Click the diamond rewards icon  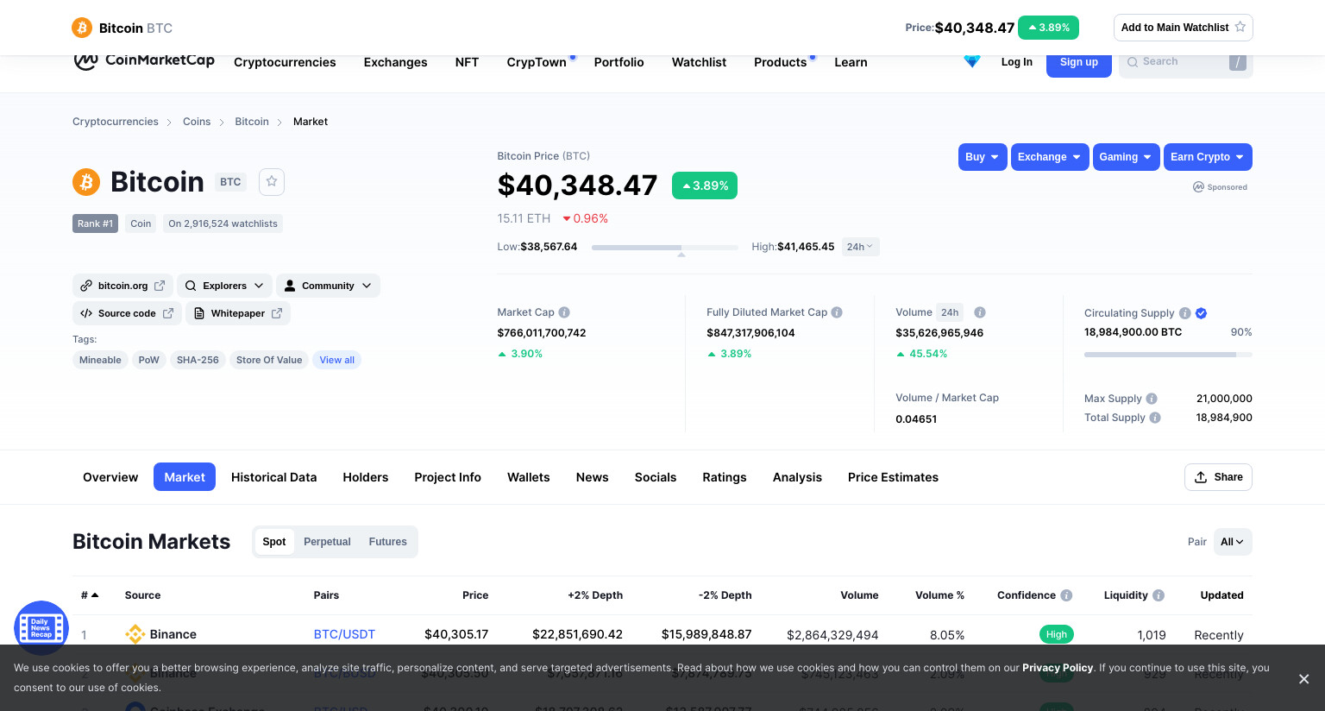(x=972, y=61)
